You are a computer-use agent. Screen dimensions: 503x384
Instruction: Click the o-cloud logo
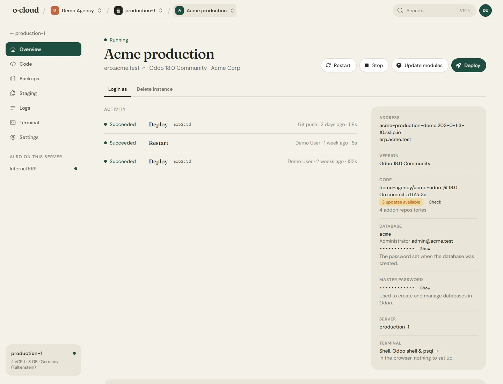tap(25, 10)
